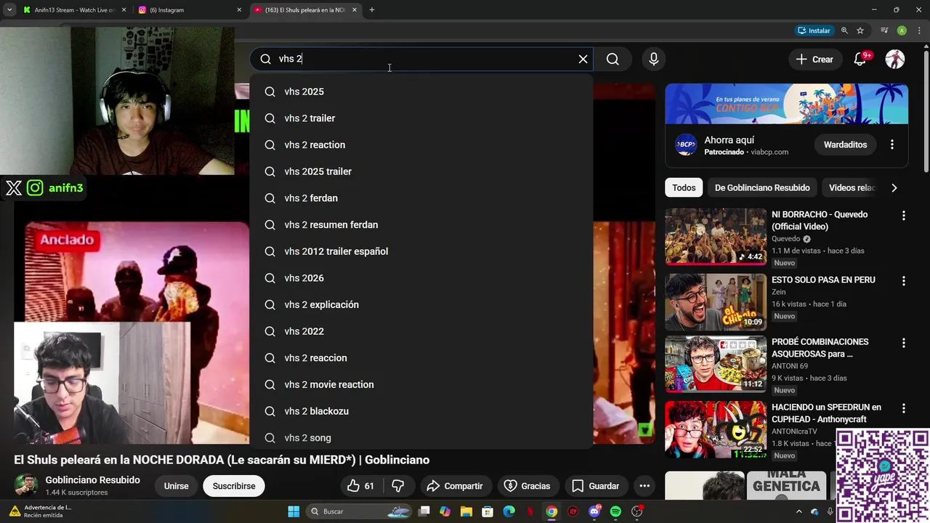930x523 pixels.
Task: Choose suggestion vhs 2 resumen ferdan
Action: [x=421, y=224]
